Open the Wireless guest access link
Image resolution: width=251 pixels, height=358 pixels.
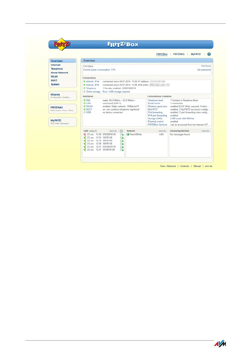click(x=158, y=106)
